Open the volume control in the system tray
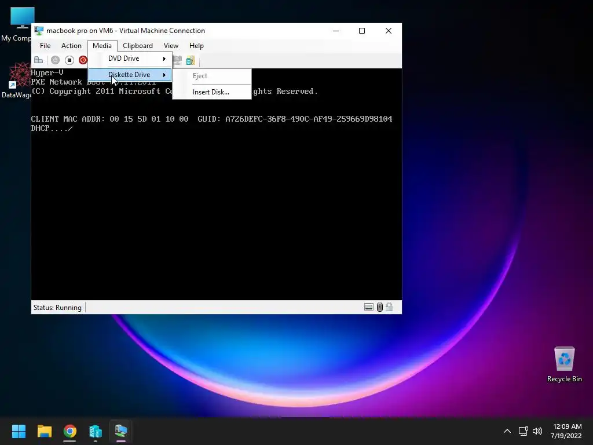 click(x=537, y=431)
